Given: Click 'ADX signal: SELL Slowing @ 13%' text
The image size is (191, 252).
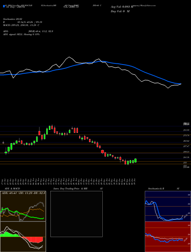Looking at the screenshot, I should (x=21, y=34).
